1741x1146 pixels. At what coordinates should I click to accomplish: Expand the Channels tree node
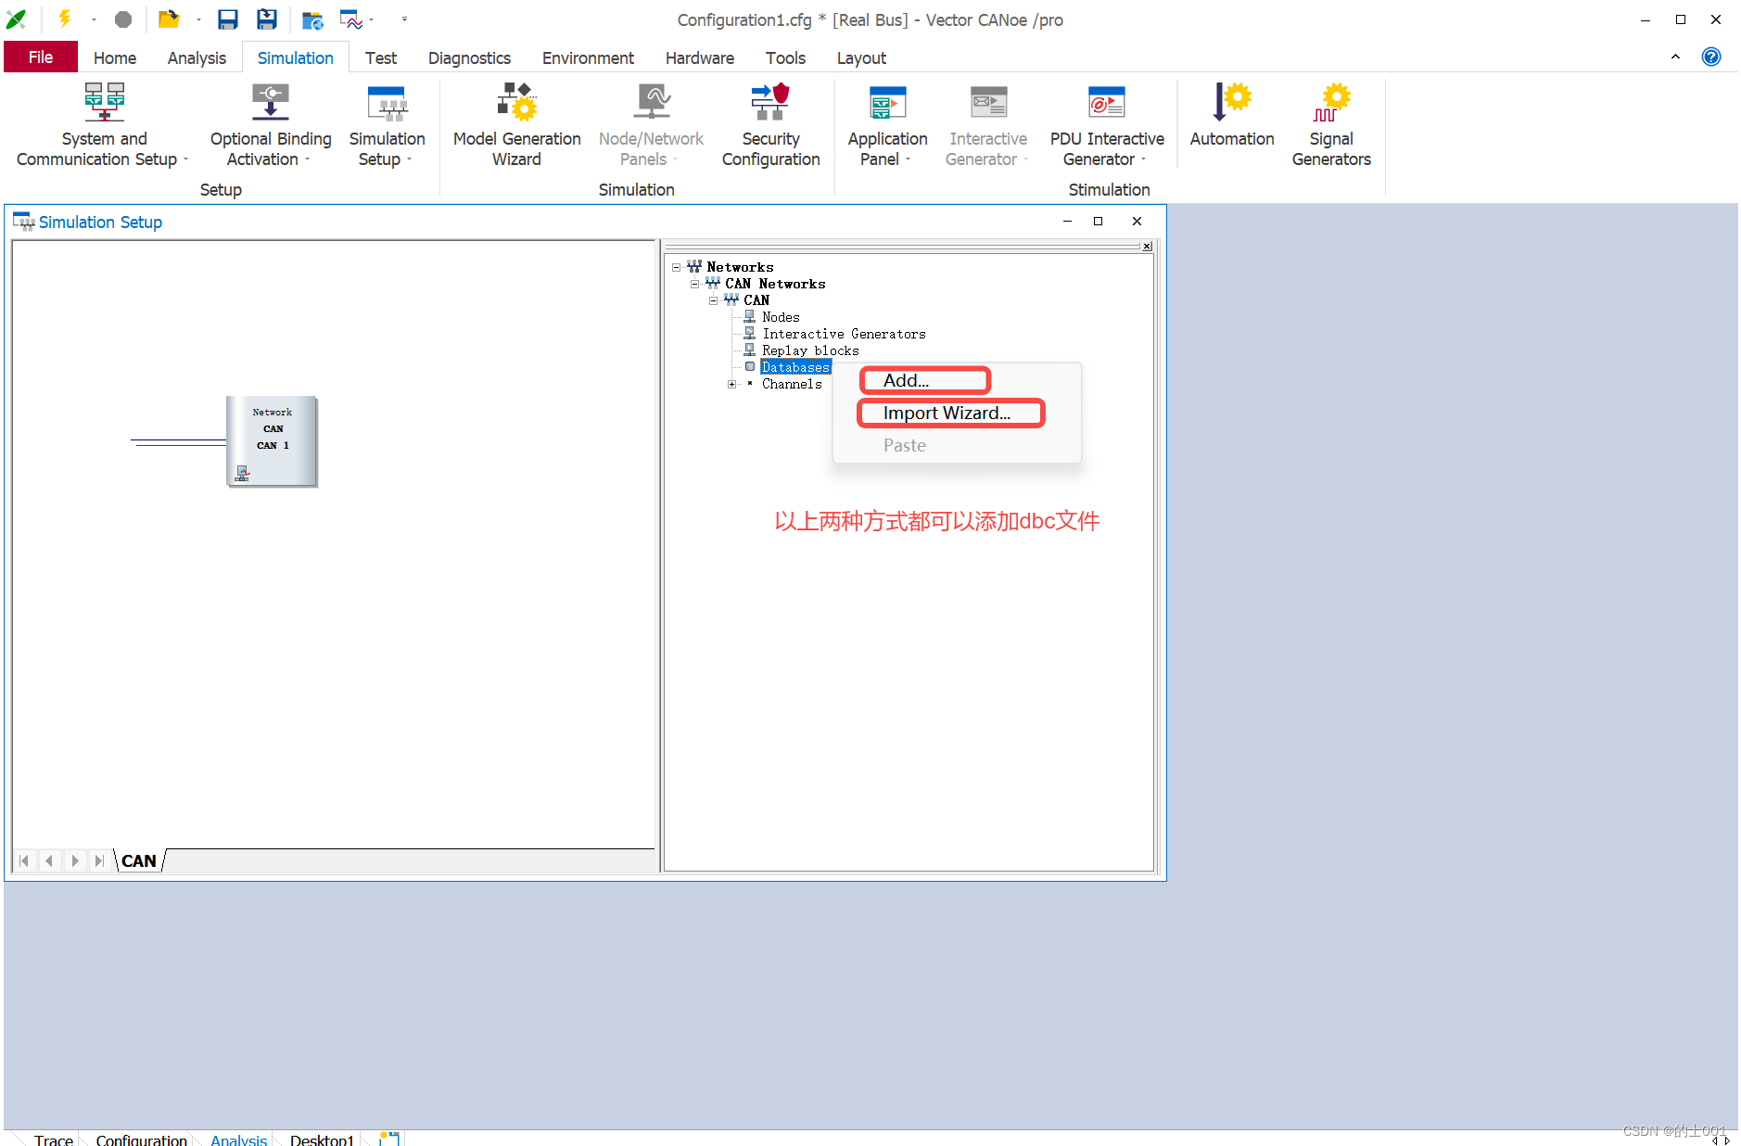(x=731, y=384)
